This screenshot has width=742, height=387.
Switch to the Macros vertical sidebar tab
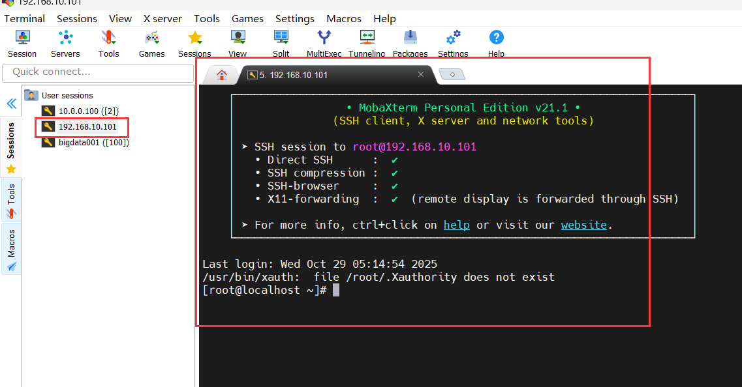[x=11, y=250]
